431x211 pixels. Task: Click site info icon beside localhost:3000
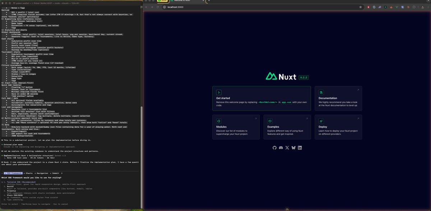pos(164,7)
